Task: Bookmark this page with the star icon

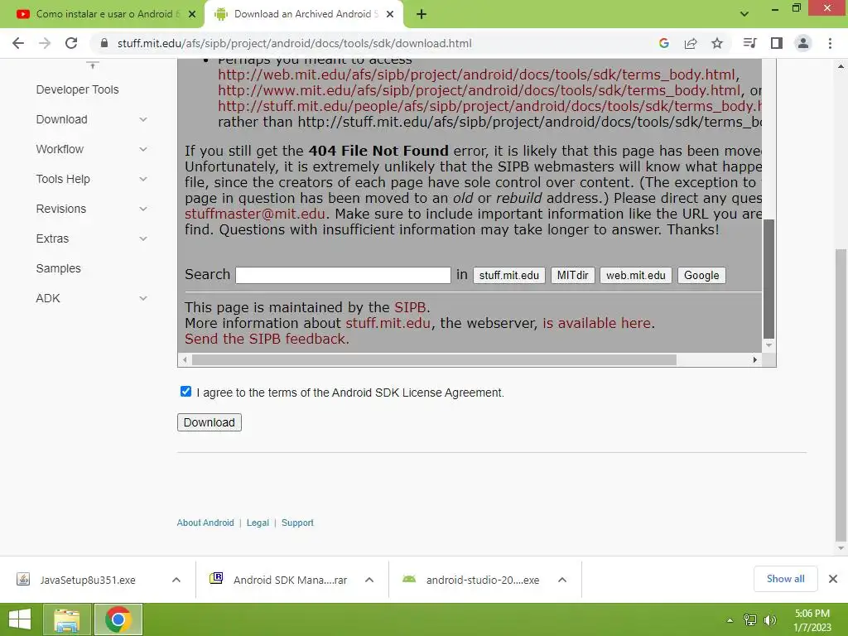Action: pos(717,43)
